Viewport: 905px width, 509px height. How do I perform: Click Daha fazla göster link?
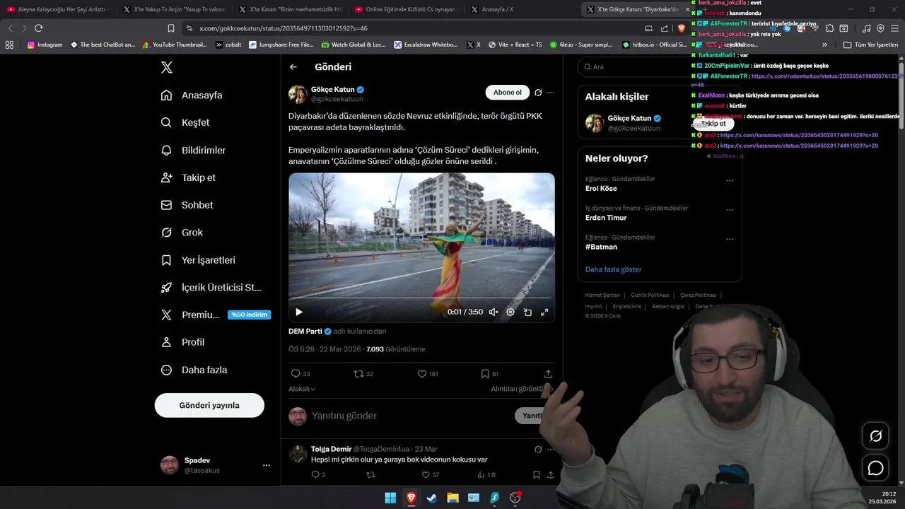(613, 269)
